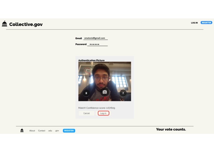Image resolution: width=214 pixels, height=152 pixels.
Task: Open the .edu footer link
Action: pyautogui.click(x=50, y=130)
